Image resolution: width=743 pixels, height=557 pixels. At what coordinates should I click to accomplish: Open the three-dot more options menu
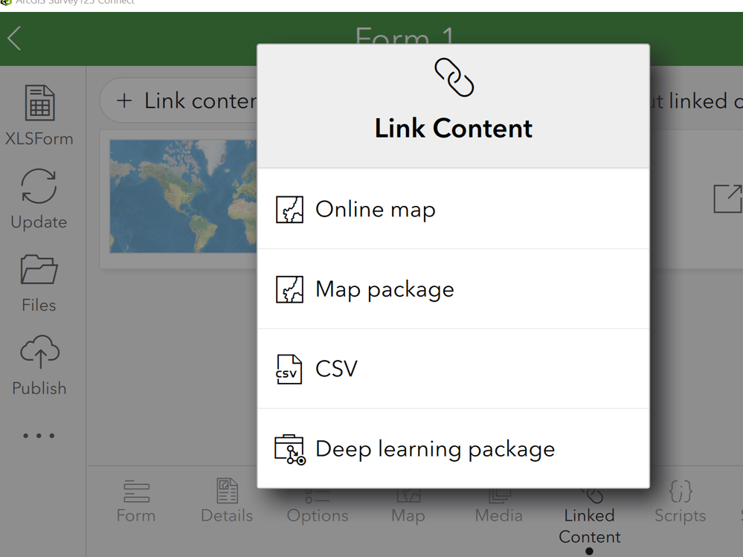[x=39, y=435]
